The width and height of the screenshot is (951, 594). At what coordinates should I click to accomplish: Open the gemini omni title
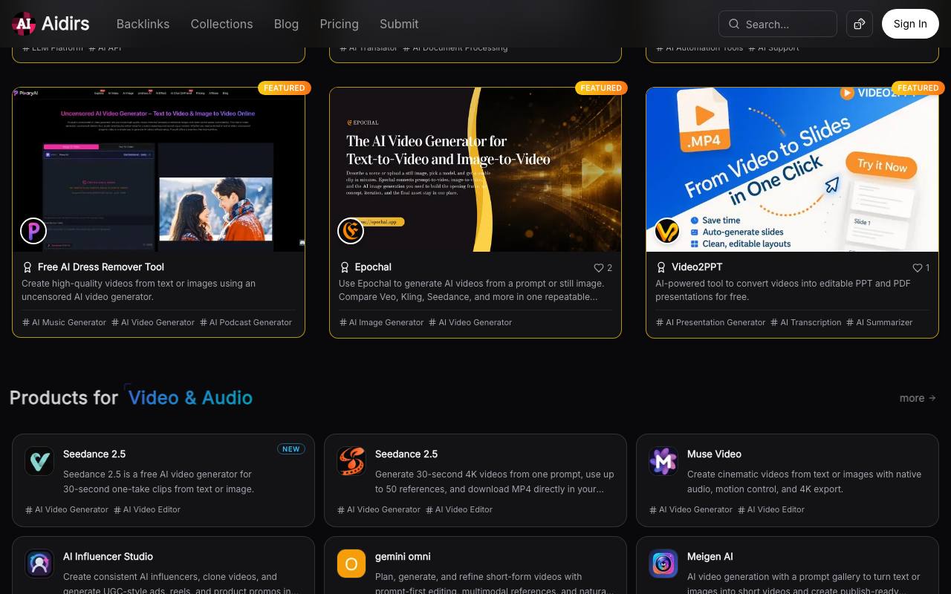[403, 557]
